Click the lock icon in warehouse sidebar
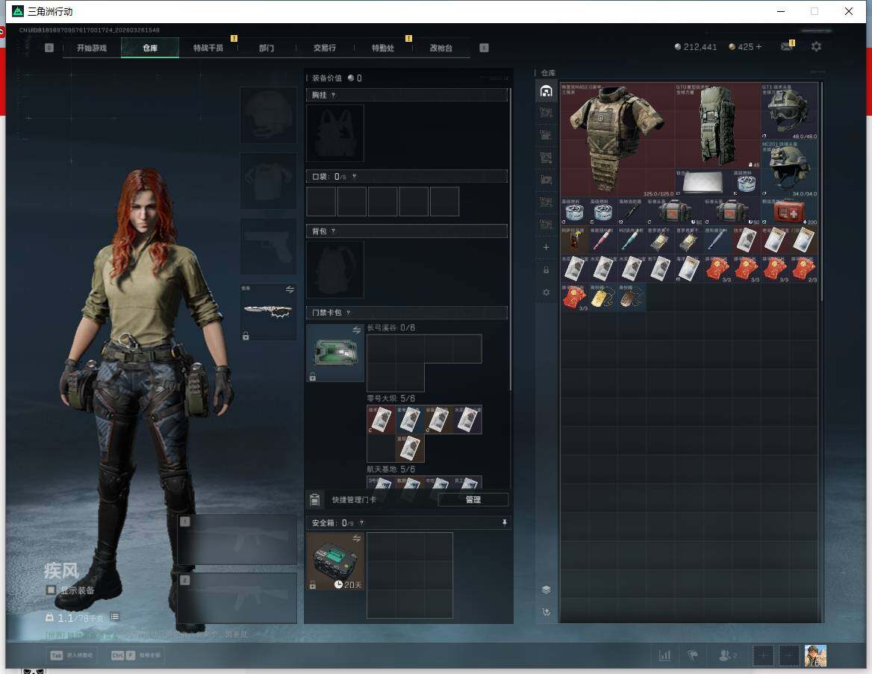The height and width of the screenshot is (674, 872). tap(546, 269)
